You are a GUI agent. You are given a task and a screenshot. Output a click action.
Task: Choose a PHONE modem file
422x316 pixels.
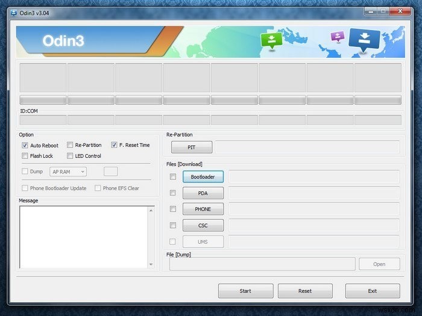(203, 209)
